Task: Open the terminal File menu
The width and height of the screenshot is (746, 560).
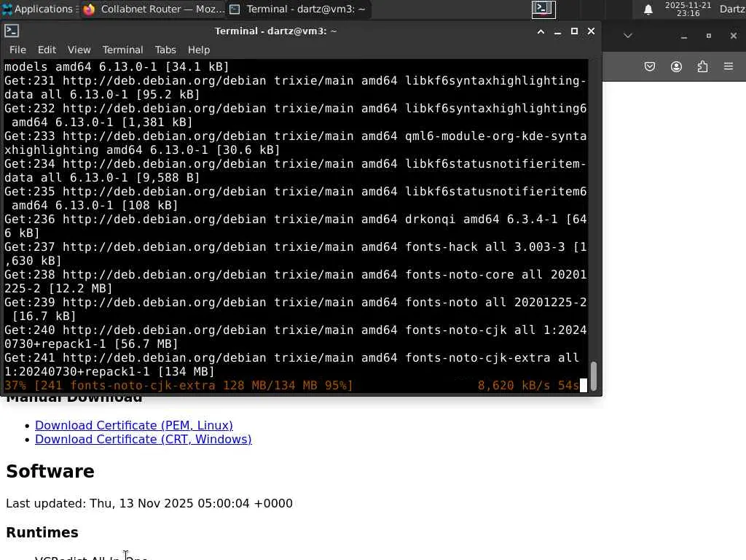Action: [17, 50]
